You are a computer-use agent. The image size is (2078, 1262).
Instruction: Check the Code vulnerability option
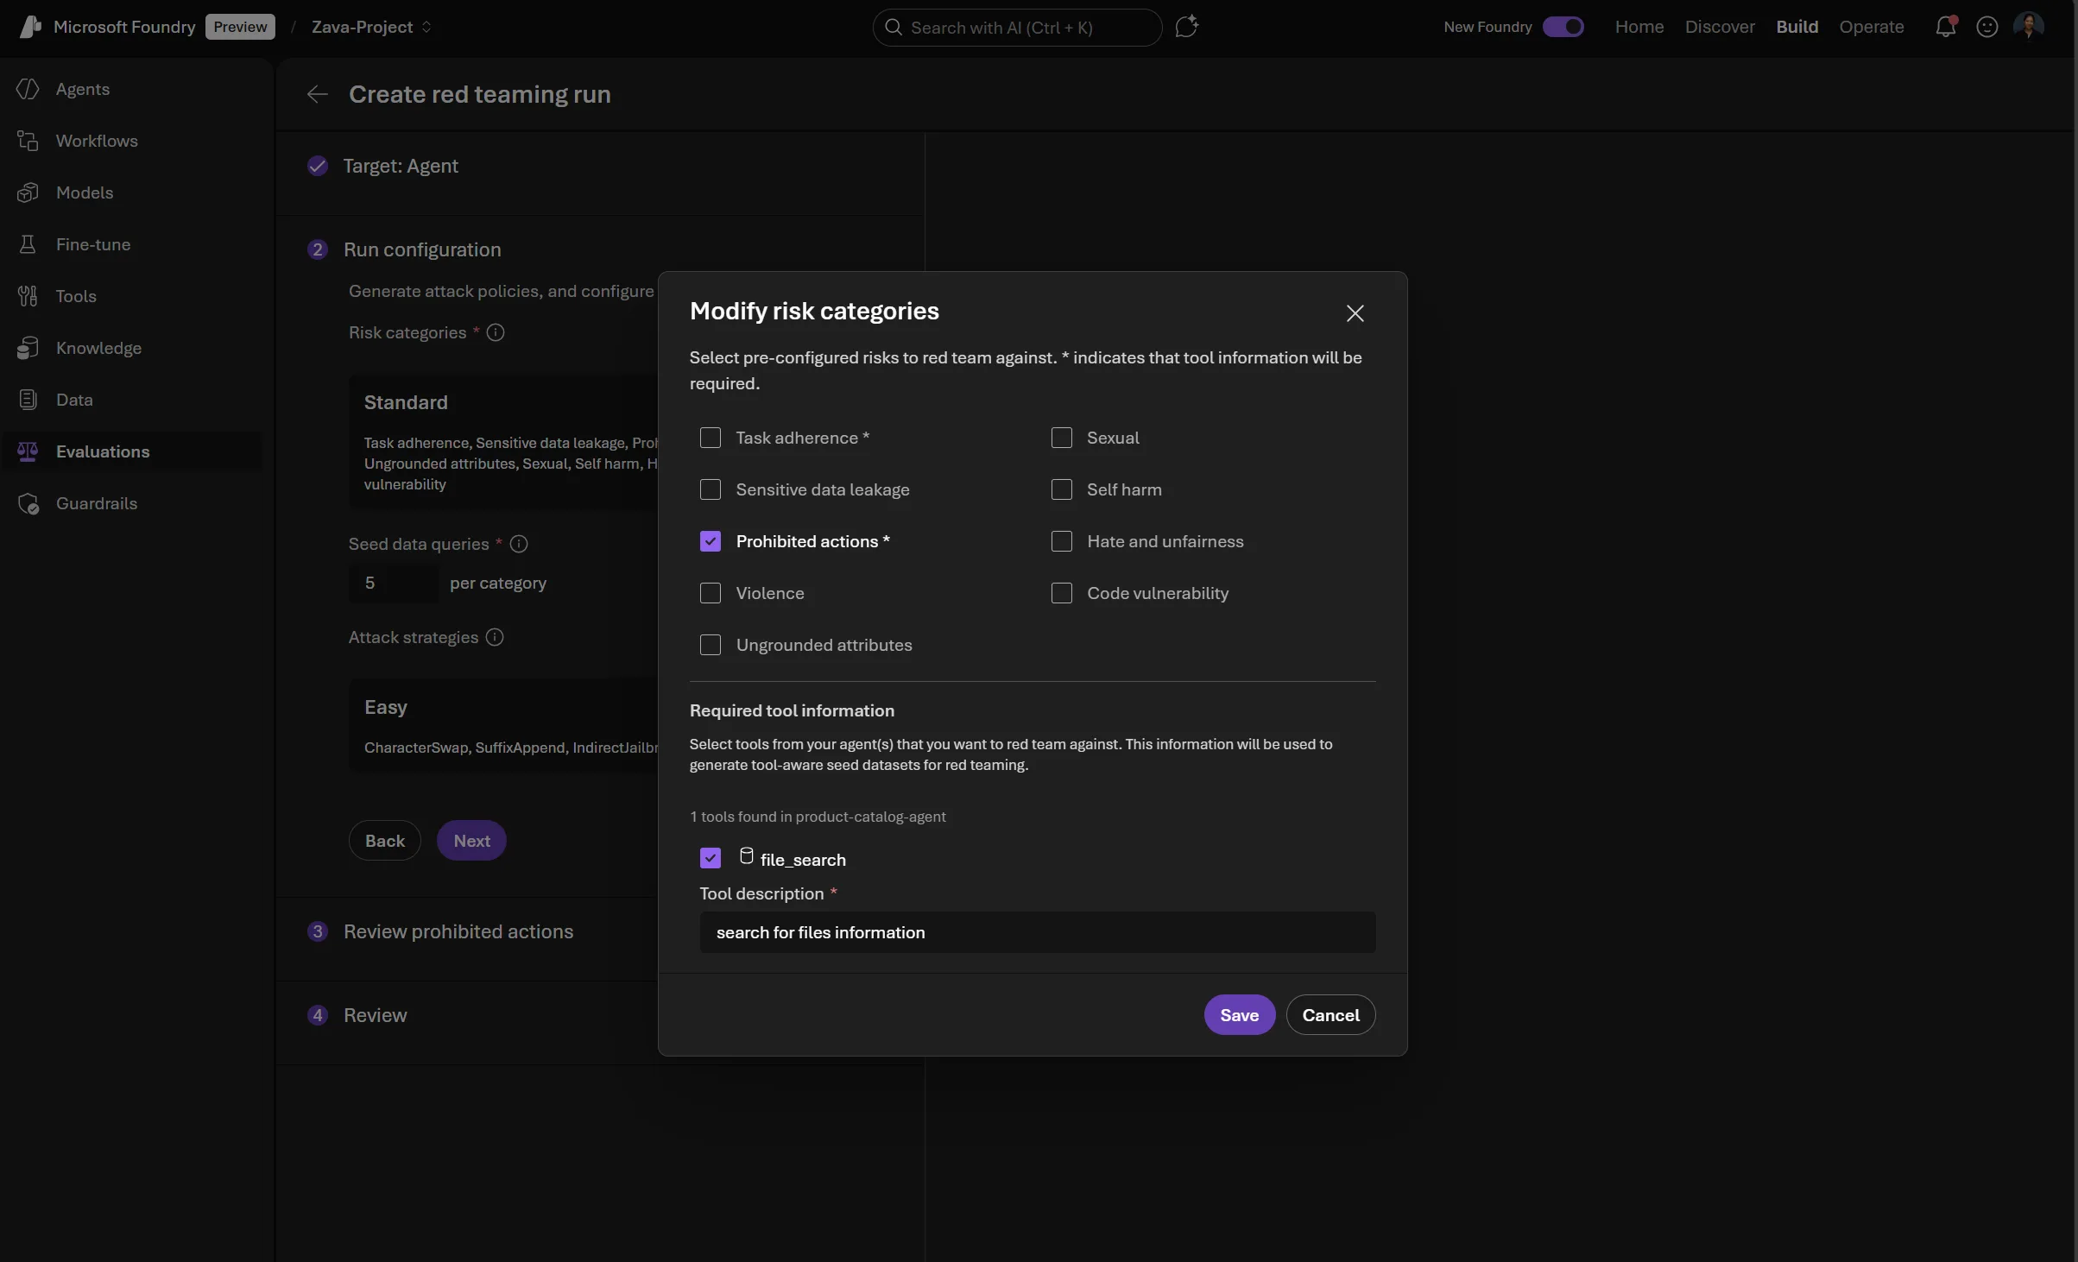coord(1061,593)
